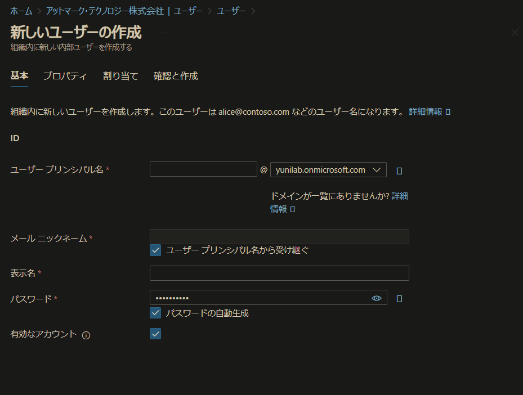The width and height of the screenshot is (523, 395).
Task: Close the 新しいユーザーの作成 panel
Action: point(514,32)
